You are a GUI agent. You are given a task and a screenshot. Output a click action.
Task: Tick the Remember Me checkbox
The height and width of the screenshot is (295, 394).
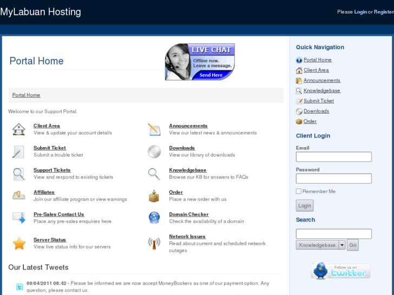coord(299,191)
